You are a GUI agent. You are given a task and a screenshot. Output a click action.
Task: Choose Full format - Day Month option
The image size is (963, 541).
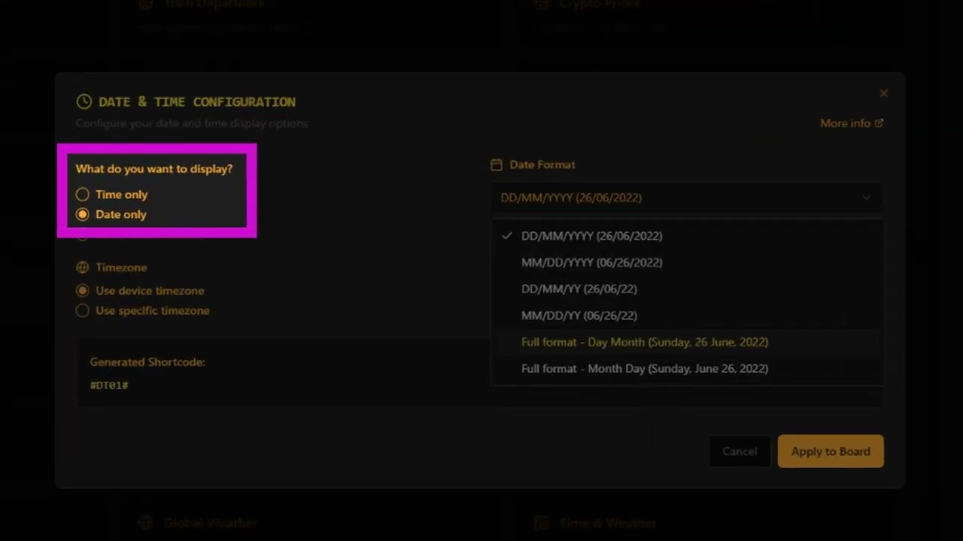(687, 342)
